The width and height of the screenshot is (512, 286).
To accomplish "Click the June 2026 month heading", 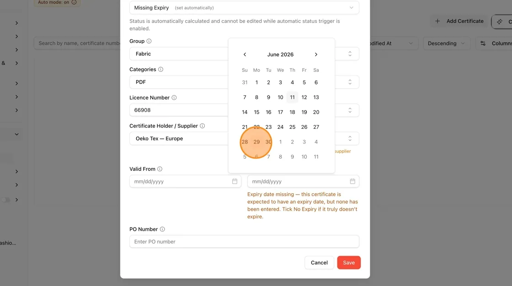I will [280, 54].
